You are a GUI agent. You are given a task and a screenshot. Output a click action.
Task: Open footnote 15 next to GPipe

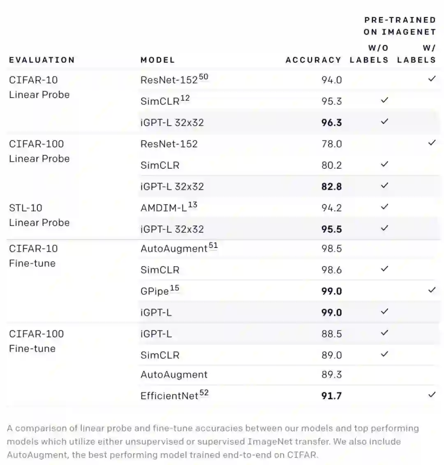(175, 288)
